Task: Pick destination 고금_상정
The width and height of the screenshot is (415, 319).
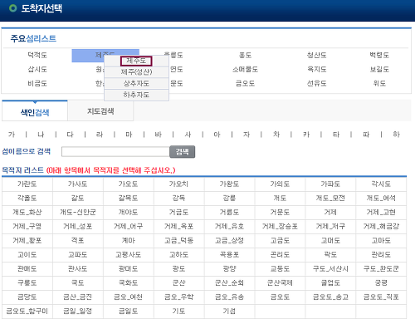Action: [229, 241]
